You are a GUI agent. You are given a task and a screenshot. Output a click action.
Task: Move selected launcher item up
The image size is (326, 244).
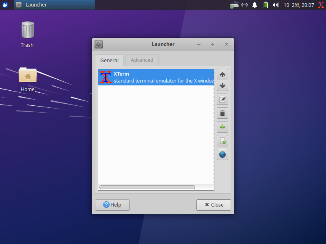click(x=222, y=75)
